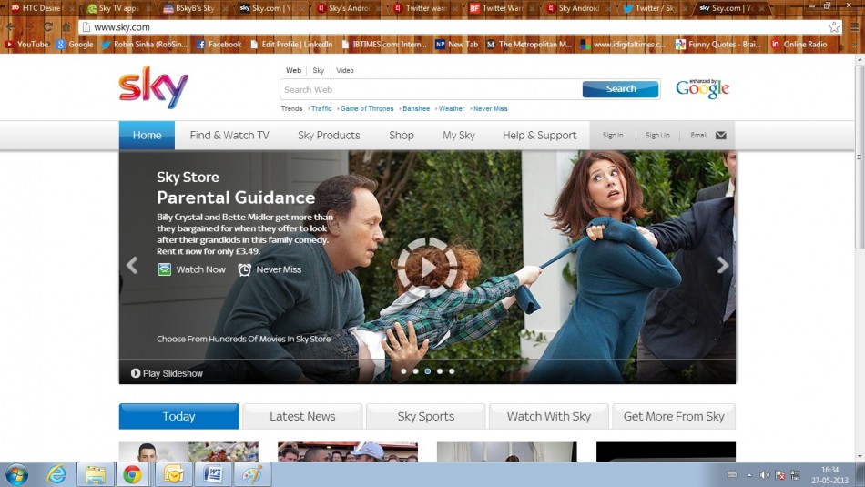Click Sign Up link
The image size is (865, 487).
657,135
